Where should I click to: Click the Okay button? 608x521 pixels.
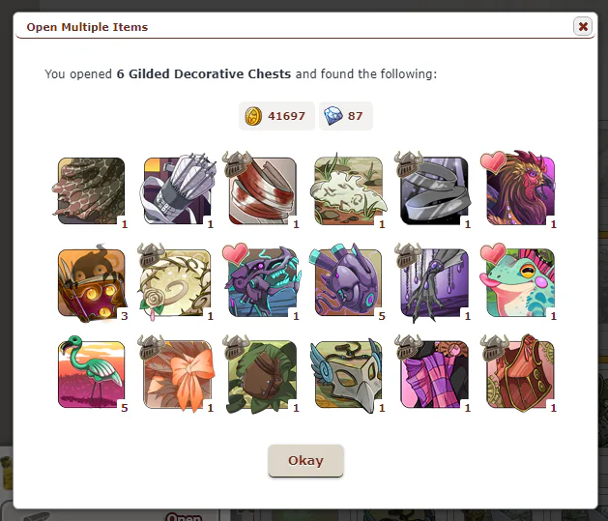click(x=305, y=460)
